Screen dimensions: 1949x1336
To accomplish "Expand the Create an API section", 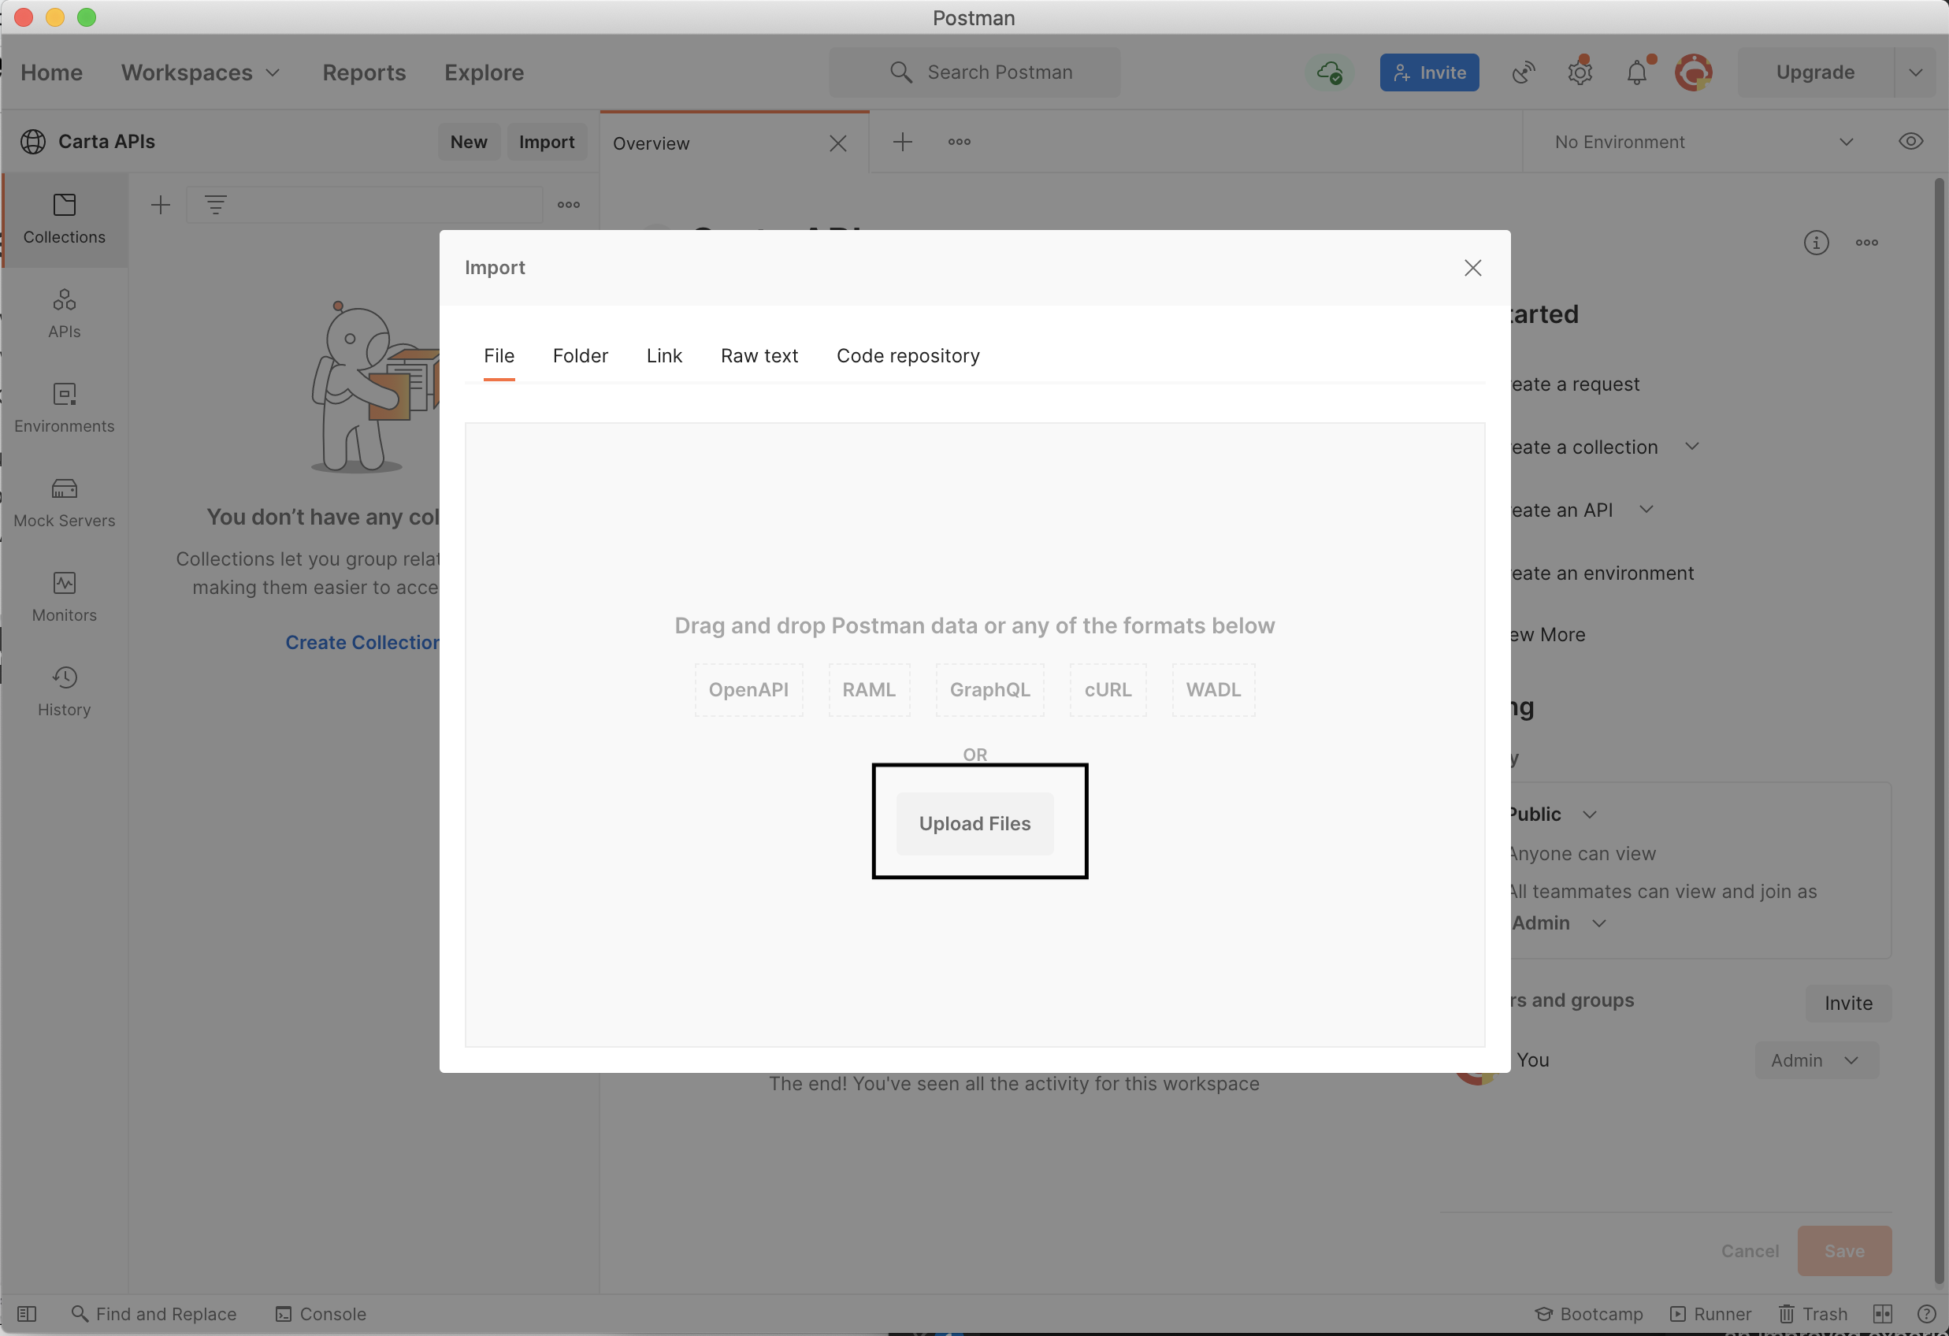I will click(x=1646, y=510).
